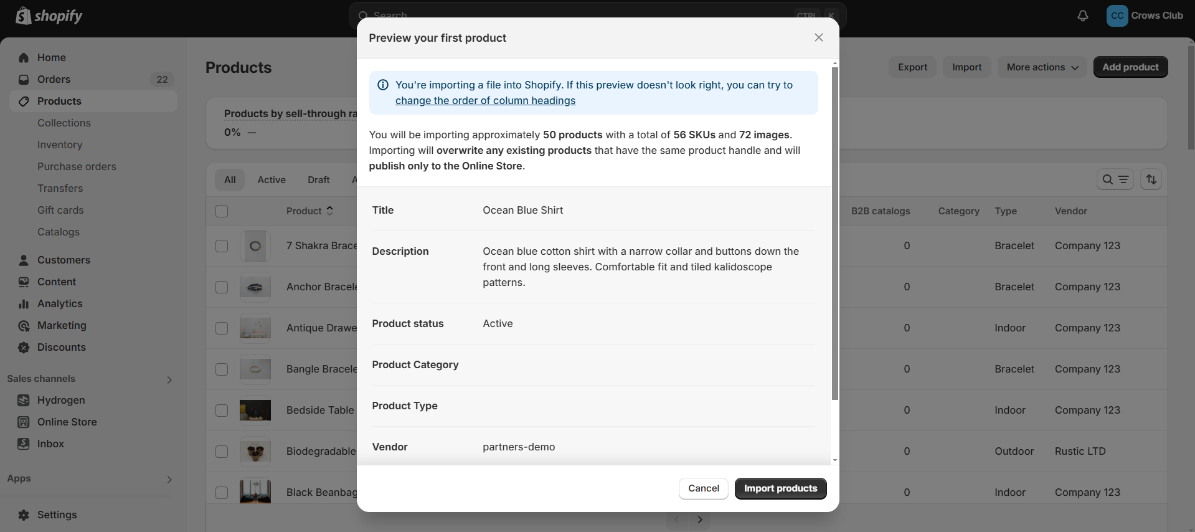Open the Analytics bar-chart icon
Screen dimensions: 1195x532
pos(24,303)
